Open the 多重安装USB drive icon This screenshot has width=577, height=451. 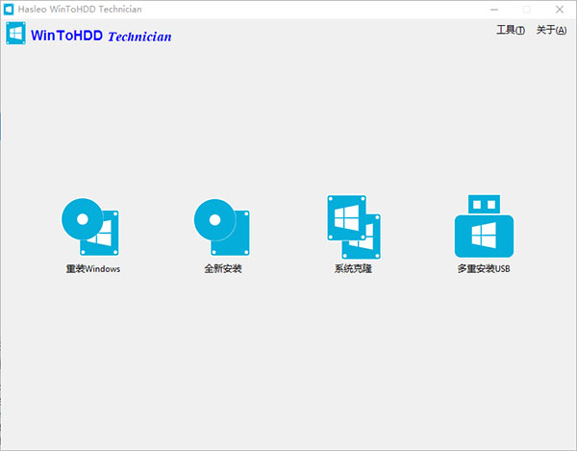click(x=484, y=226)
